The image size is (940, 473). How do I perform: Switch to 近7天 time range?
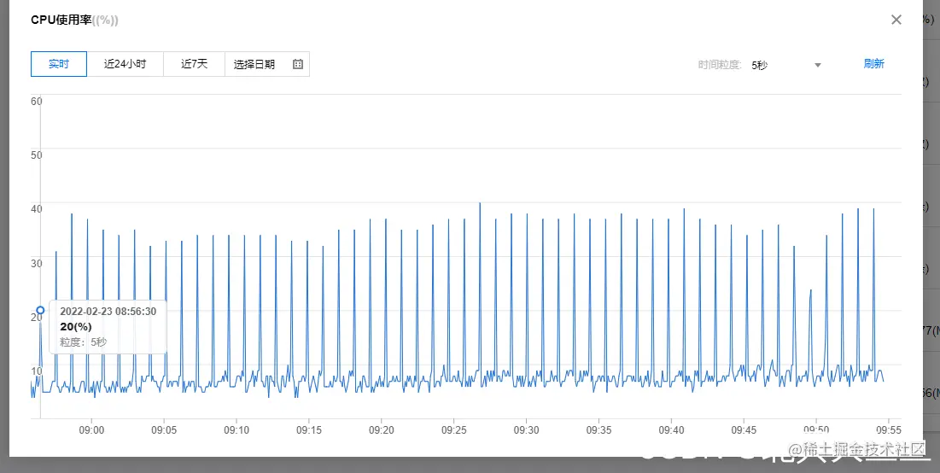point(195,64)
